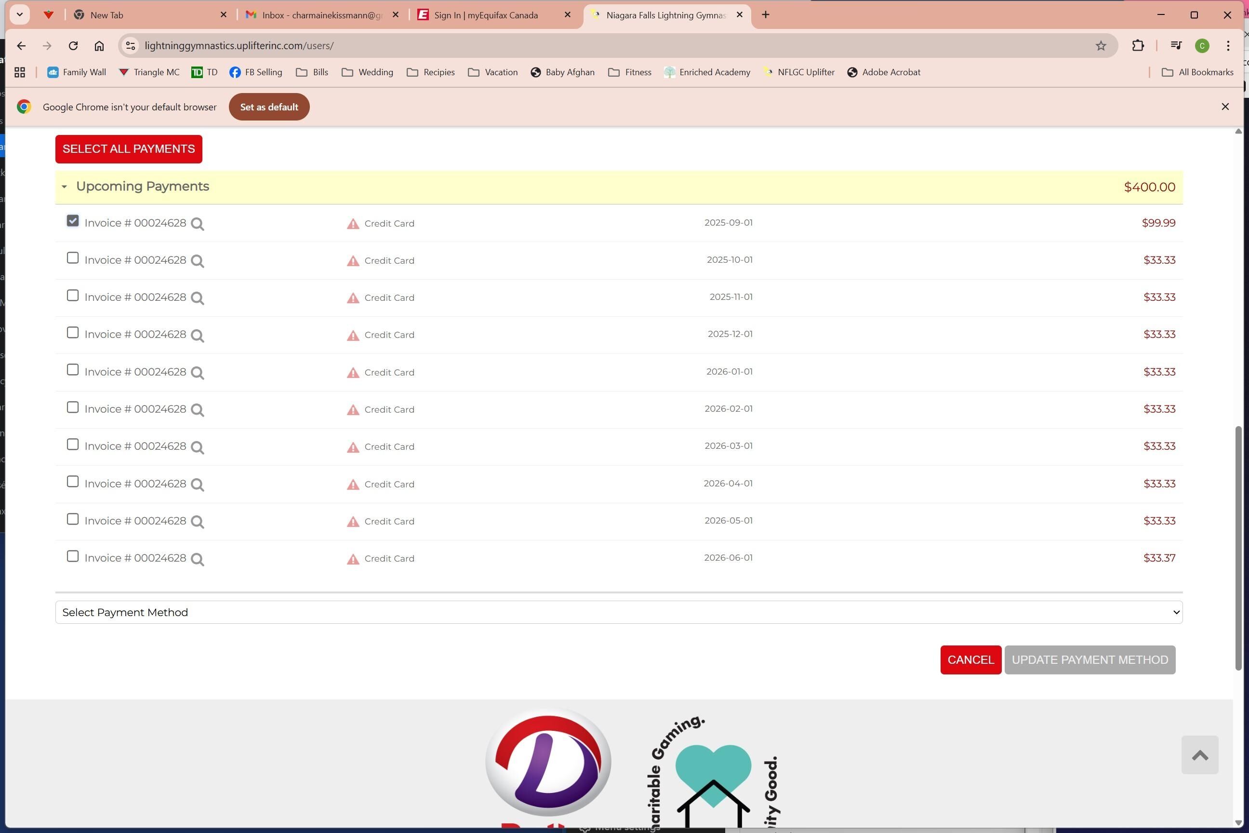Open invoice details for 2025-09-01 payment
Screen dimensions: 1249x833
198,224
